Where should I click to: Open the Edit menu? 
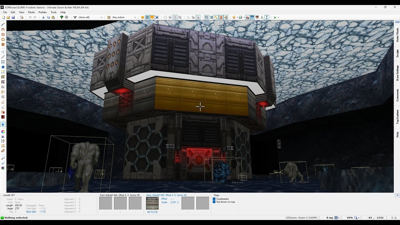pos(13,12)
